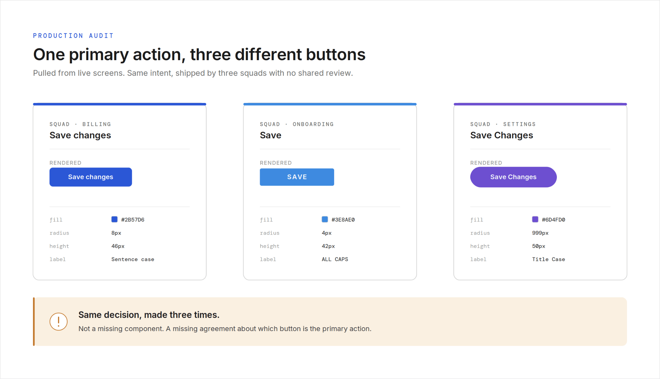Click the '#2B57D6' hex value

[132, 220]
